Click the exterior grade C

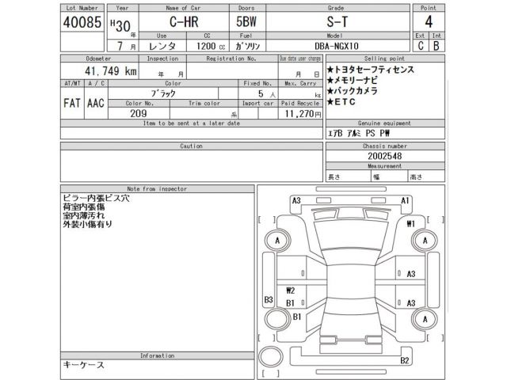(x=421, y=46)
